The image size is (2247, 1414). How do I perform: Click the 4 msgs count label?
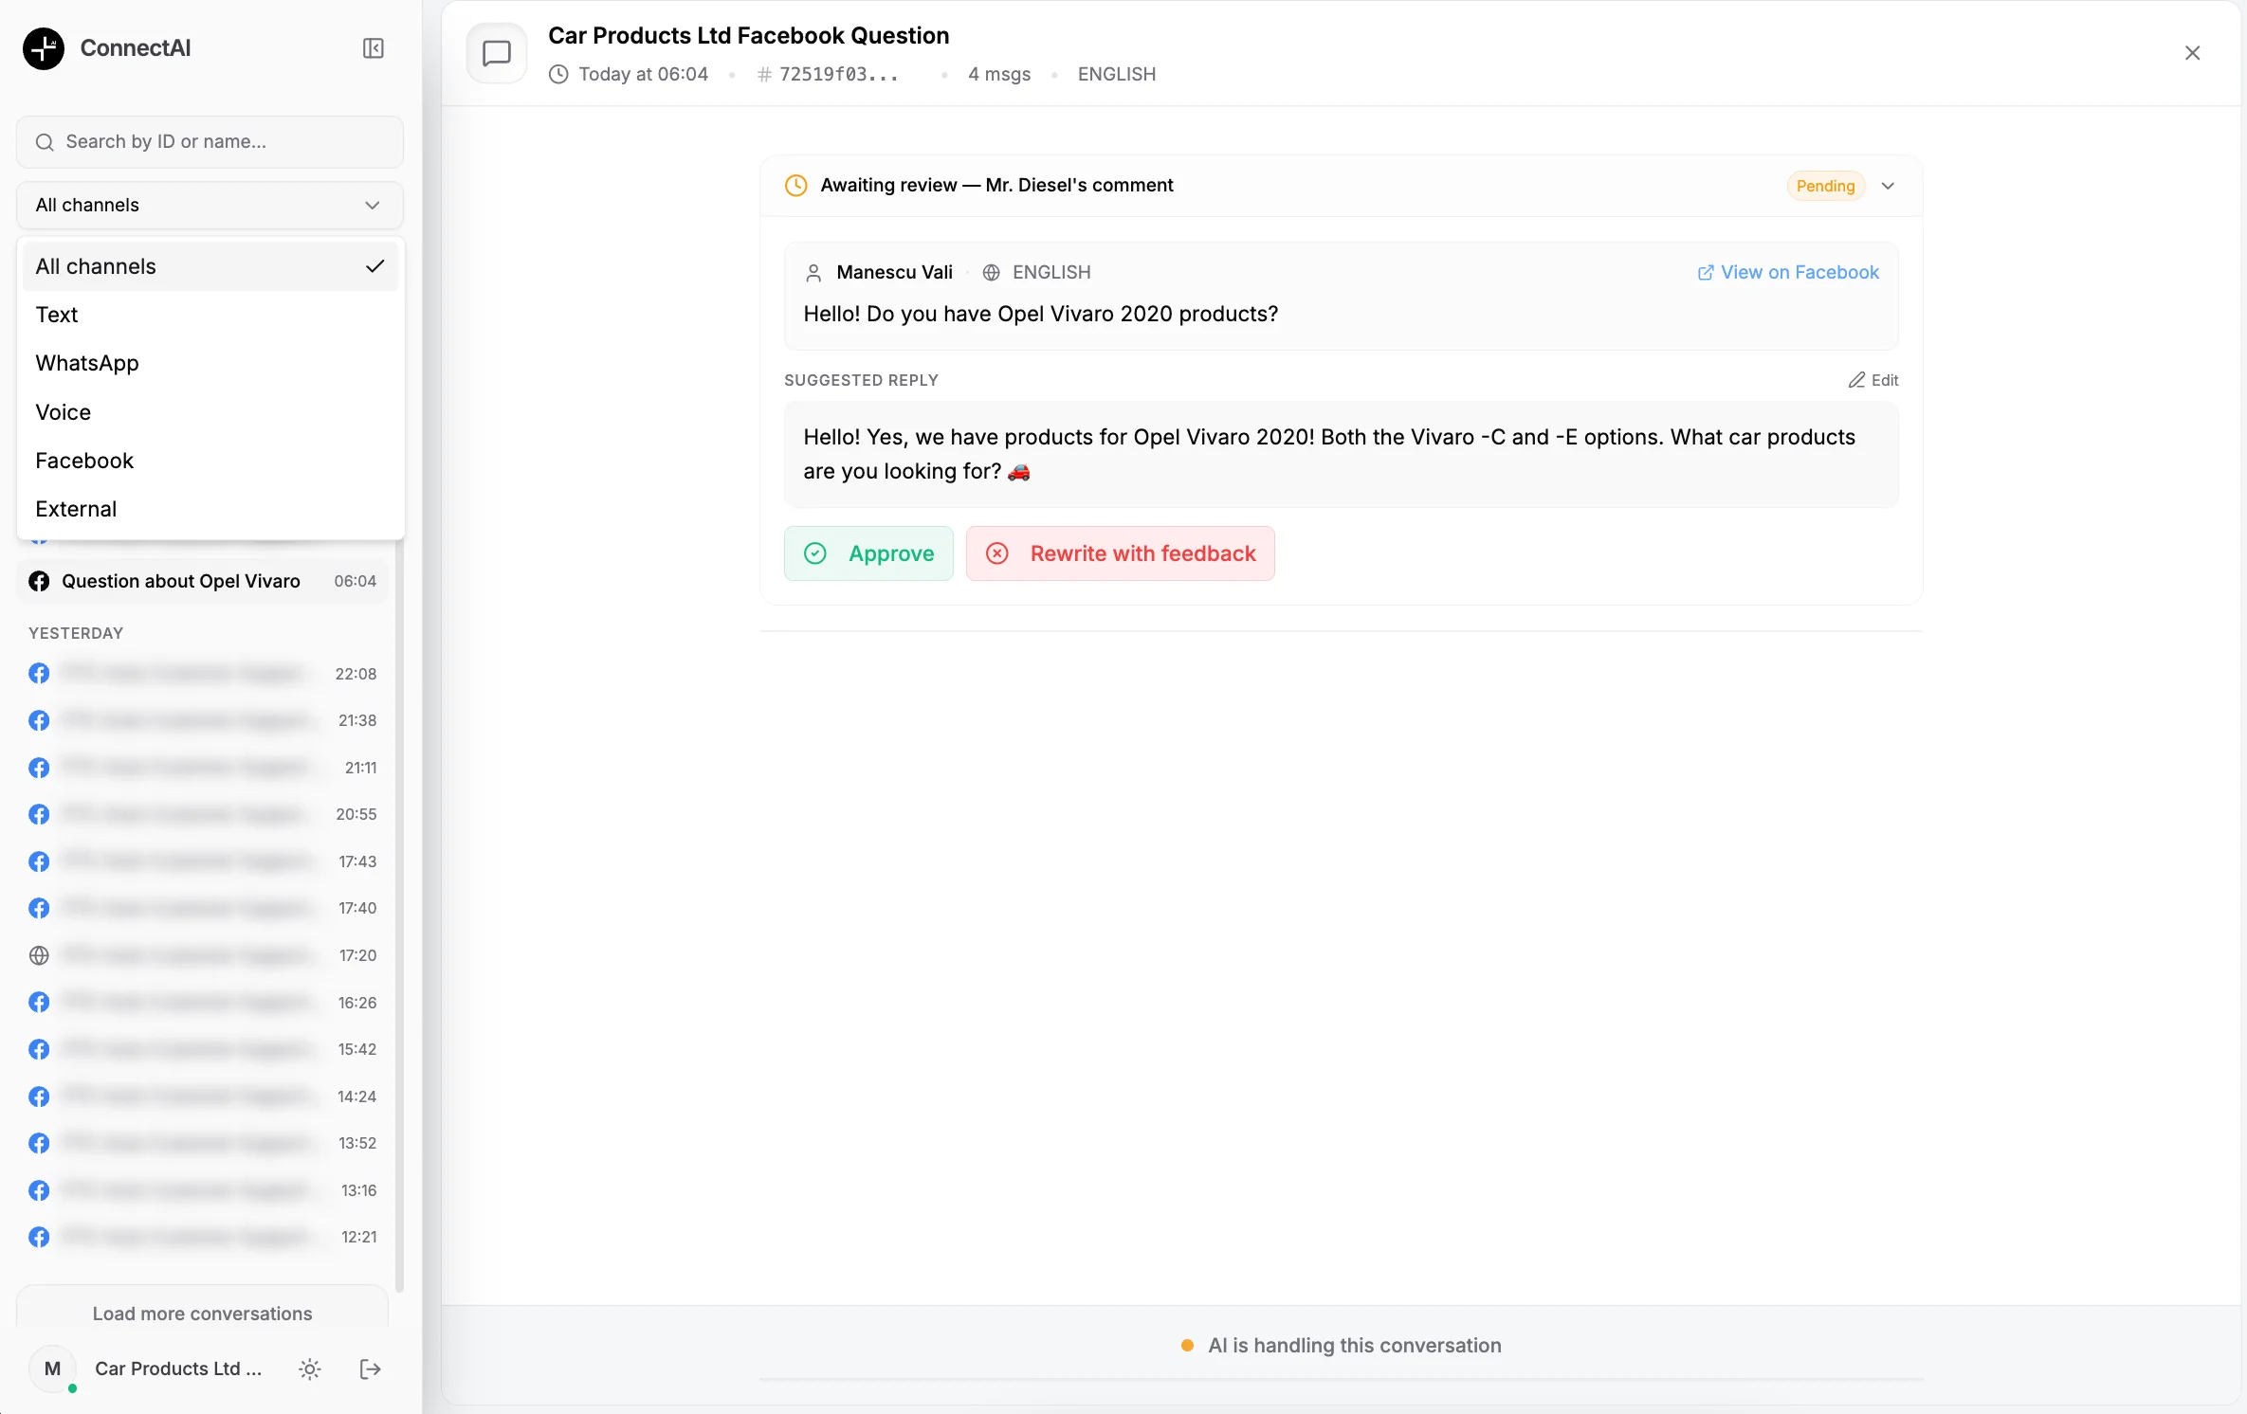point(998,74)
